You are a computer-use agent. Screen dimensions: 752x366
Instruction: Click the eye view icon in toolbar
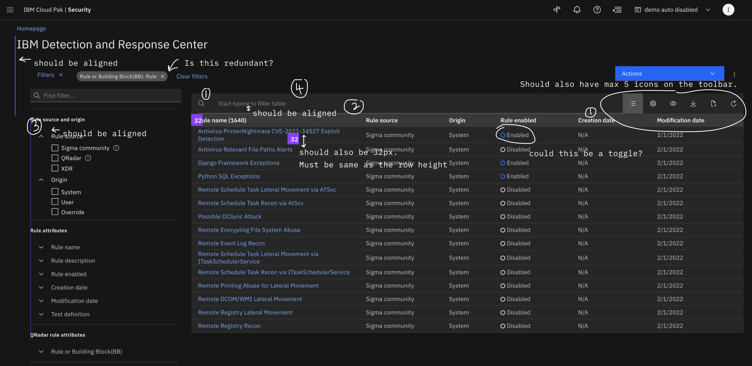(x=673, y=104)
